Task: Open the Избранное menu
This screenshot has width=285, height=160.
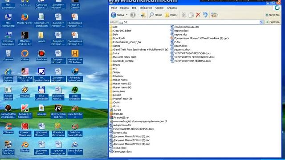Action: (146, 8)
